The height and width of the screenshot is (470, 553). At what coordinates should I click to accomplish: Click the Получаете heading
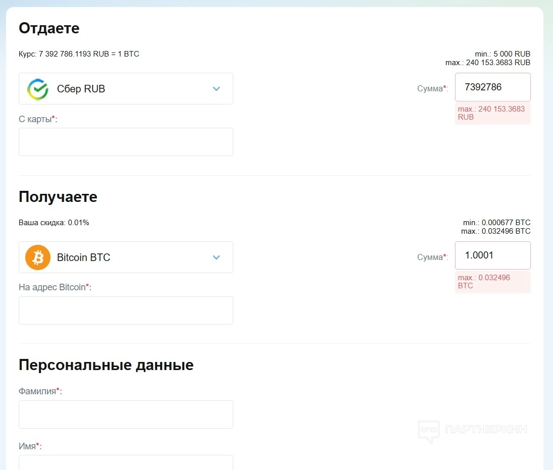coord(58,197)
